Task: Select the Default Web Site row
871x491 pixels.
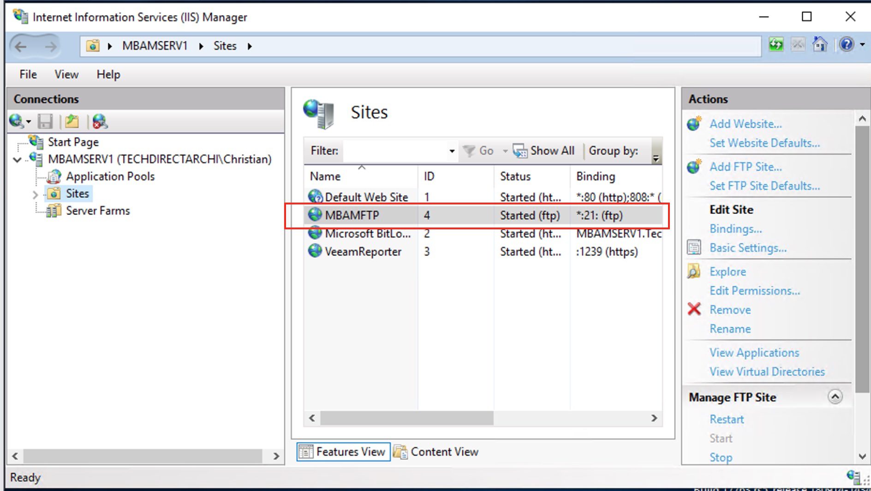Action: click(483, 197)
